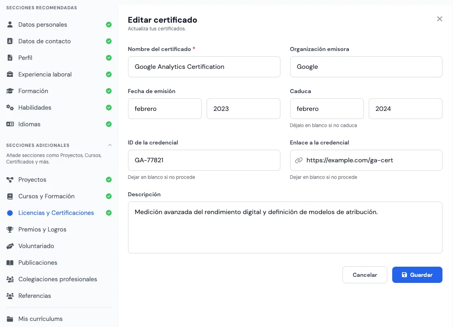This screenshot has width=453, height=327.
Task: Open the issue month dropdown showing febrero
Action: click(x=165, y=109)
